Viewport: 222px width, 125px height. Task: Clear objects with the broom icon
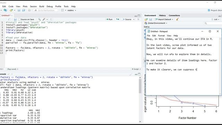coord(177,19)
